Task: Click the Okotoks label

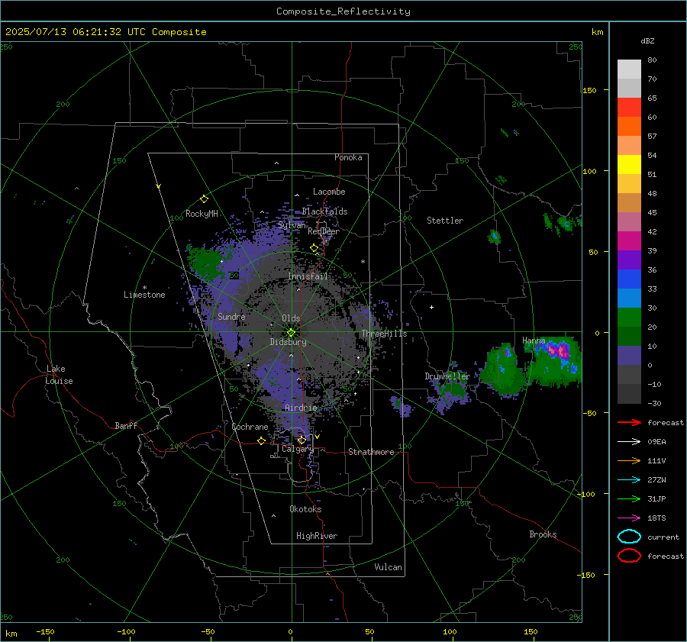Action: (305, 510)
